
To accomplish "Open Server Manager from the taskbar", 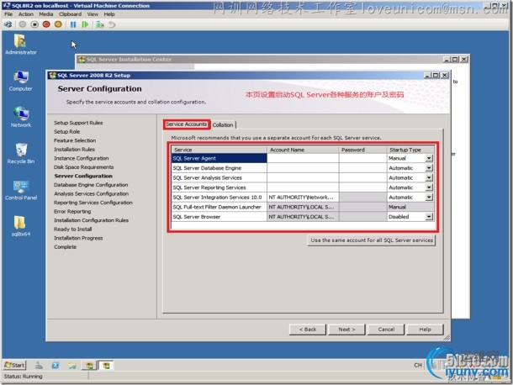I will tap(39, 366).
